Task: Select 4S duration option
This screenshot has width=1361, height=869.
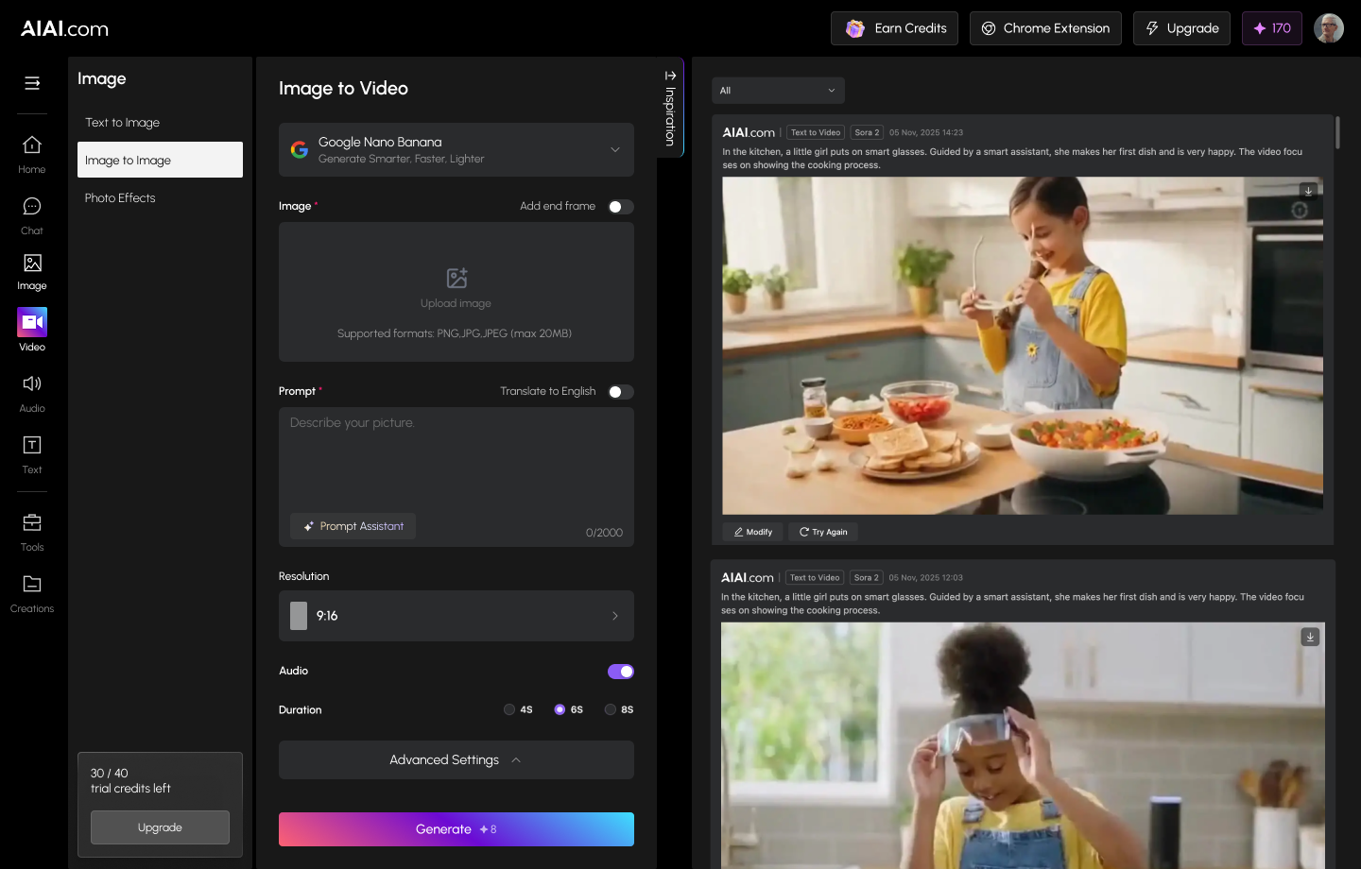Action: tap(518, 709)
